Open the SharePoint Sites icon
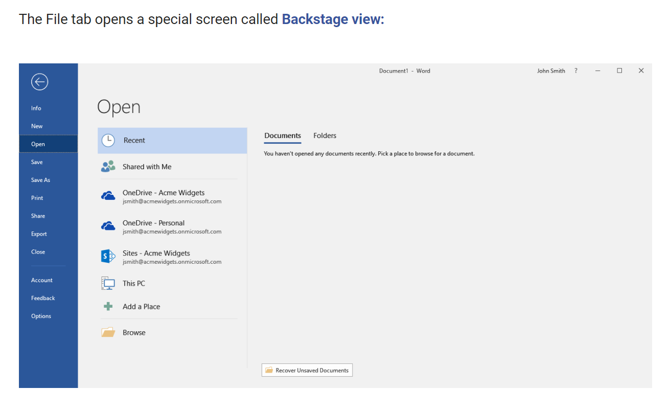The height and width of the screenshot is (412, 671). (108, 257)
